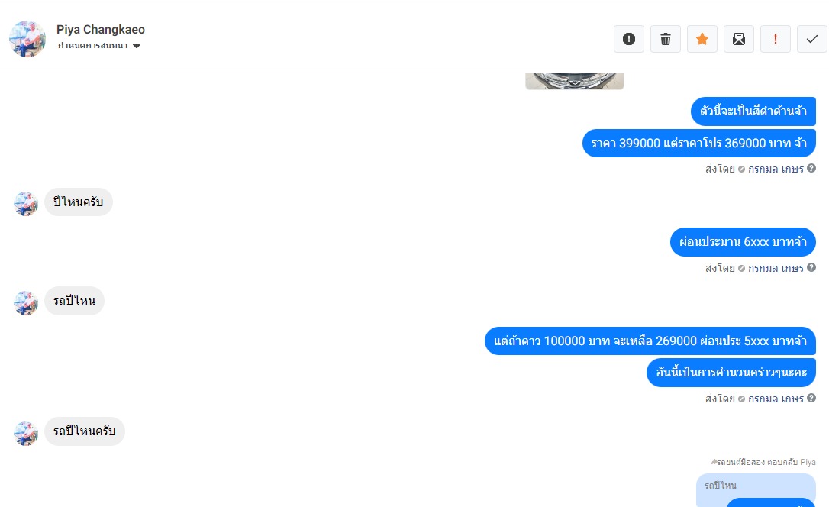829x507 pixels.
Task: Delete conversation using trash icon
Action: click(666, 39)
